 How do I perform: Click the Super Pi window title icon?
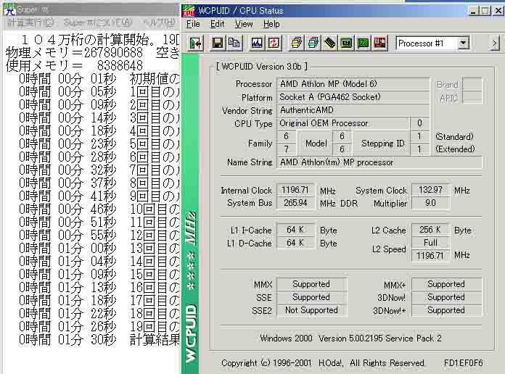click(10, 10)
